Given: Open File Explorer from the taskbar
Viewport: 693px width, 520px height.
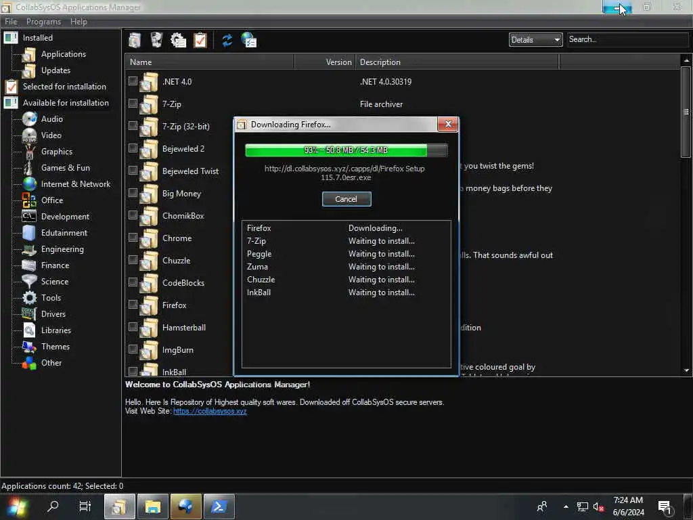Looking at the screenshot, I should point(153,506).
